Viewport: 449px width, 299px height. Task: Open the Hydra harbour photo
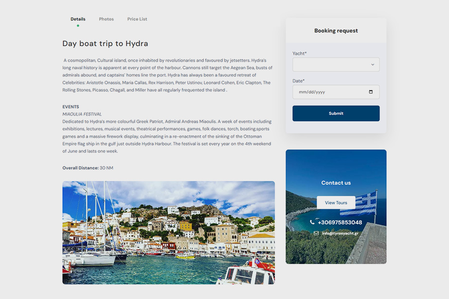tap(169, 233)
